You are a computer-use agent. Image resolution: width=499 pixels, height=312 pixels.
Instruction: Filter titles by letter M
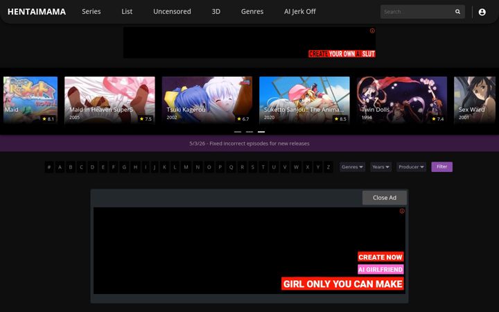[x=186, y=167]
